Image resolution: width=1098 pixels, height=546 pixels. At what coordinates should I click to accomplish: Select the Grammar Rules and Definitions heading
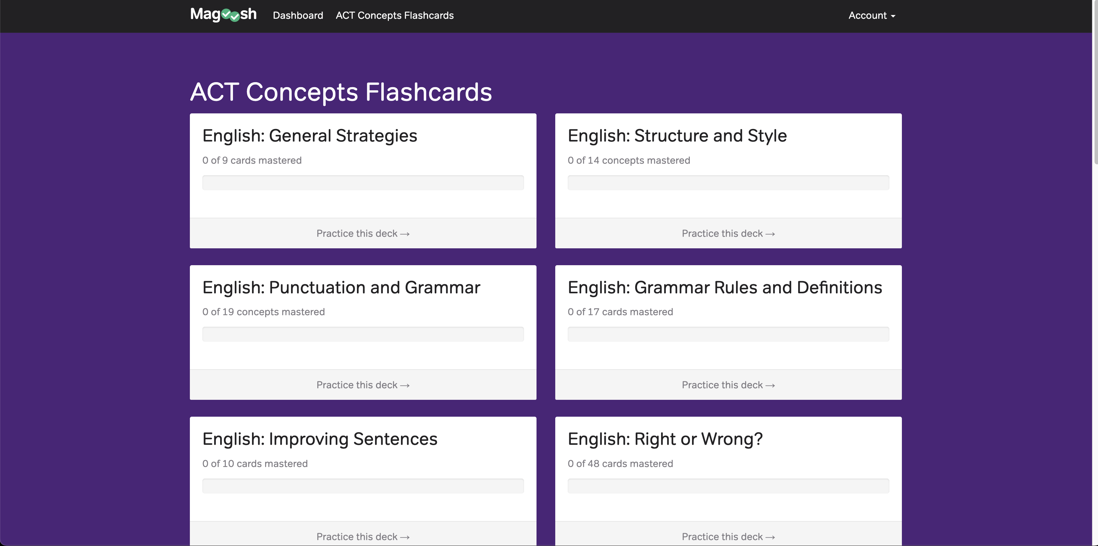tap(725, 288)
